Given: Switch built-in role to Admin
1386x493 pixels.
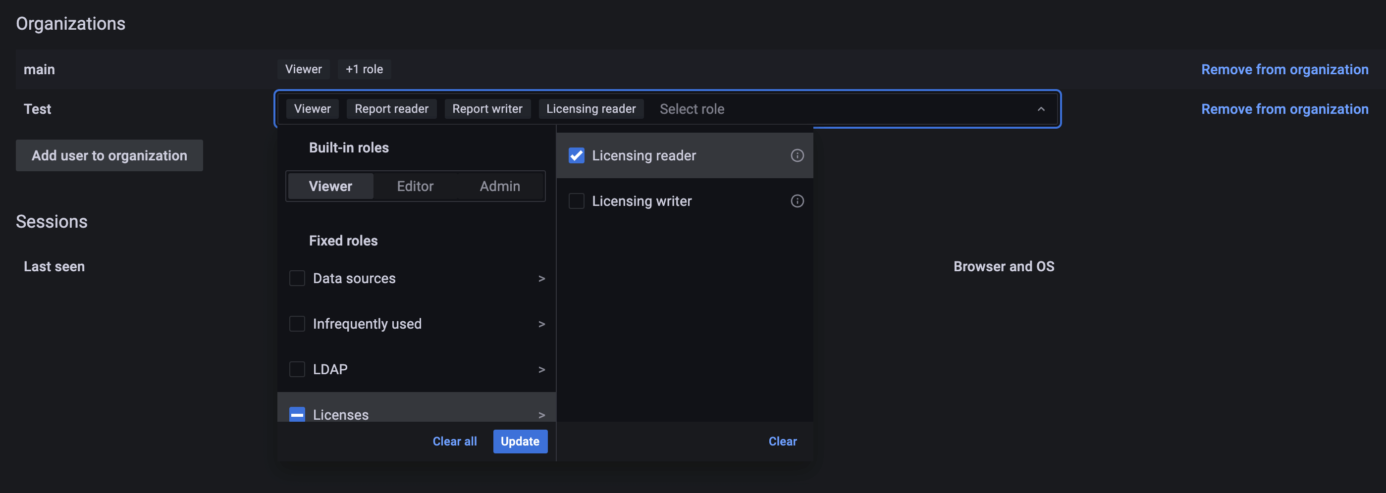Looking at the screenshot, I should tap(499, 186).
